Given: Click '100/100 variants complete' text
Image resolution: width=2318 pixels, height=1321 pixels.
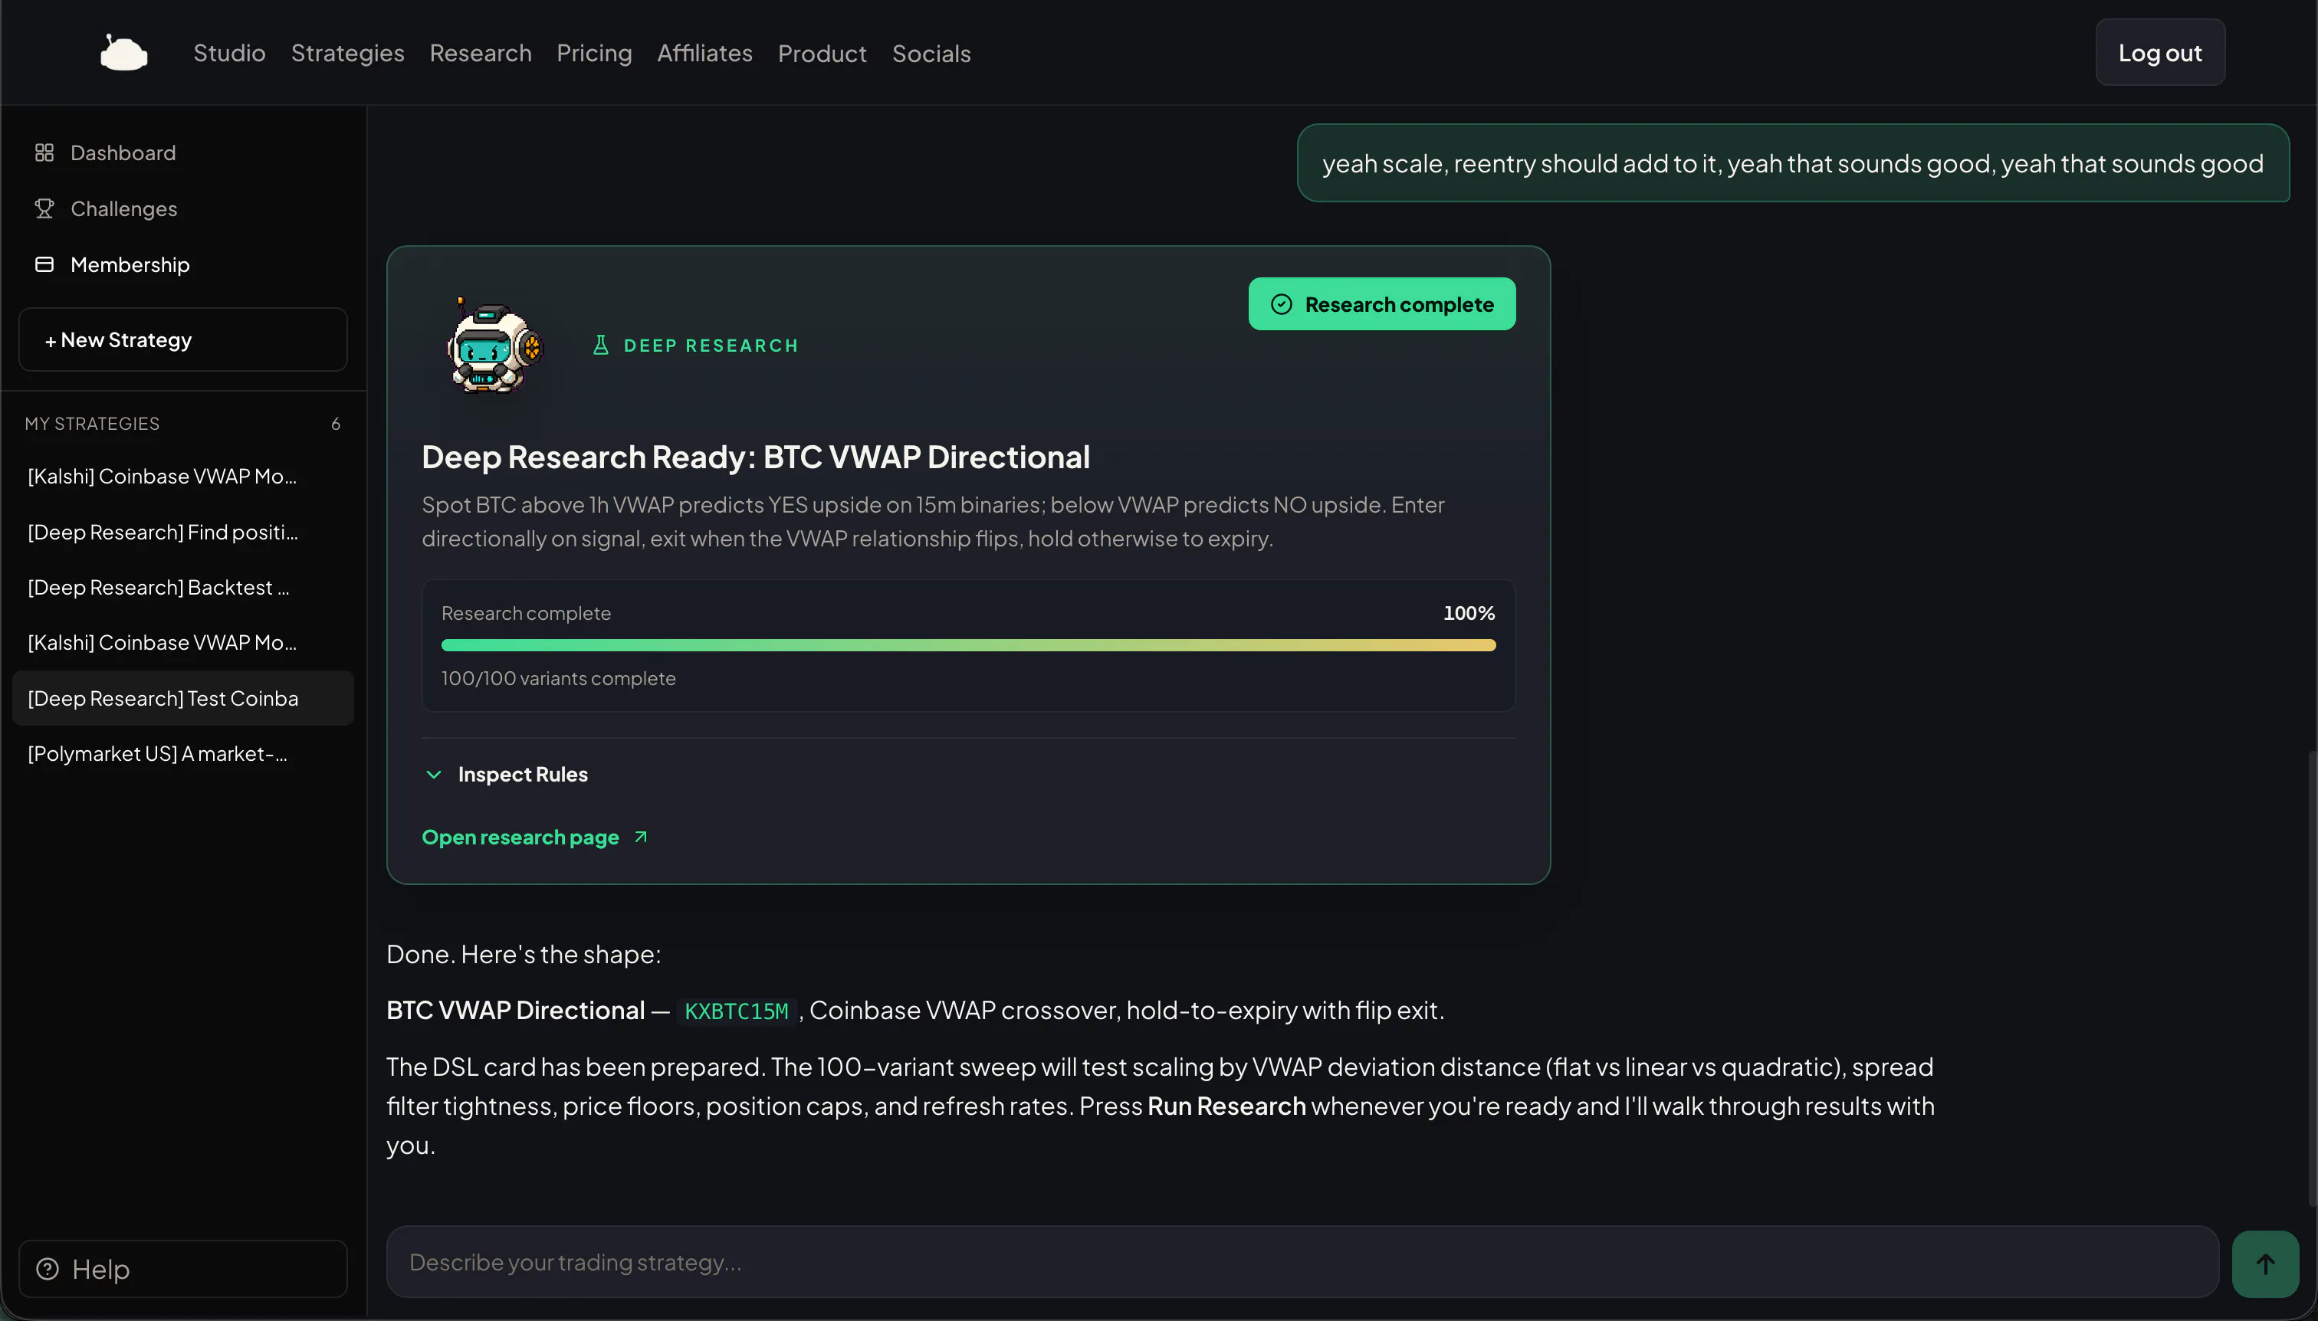Looking at the screenshot, I should click(x=558, y=679).
